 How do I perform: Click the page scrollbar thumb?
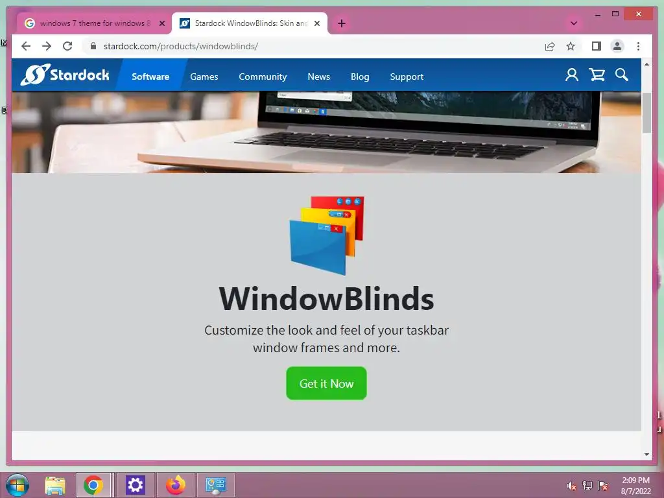[646, 113]
